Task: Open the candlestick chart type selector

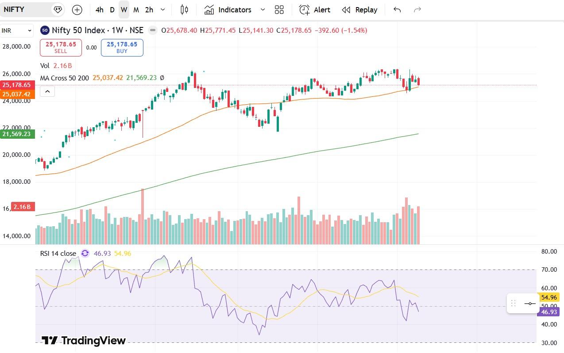Action: (185, 10)
